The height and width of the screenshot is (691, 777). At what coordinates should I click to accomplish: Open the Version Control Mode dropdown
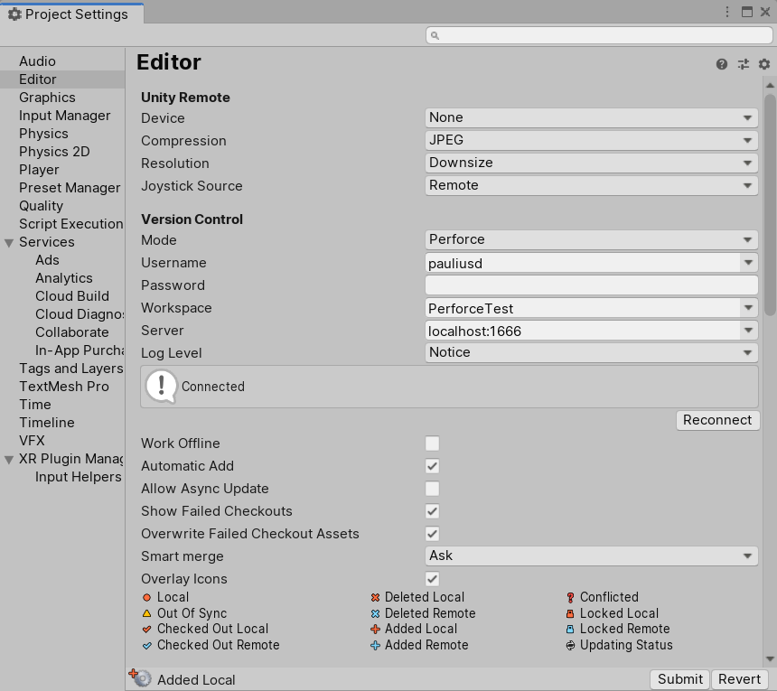pos(591,239)
